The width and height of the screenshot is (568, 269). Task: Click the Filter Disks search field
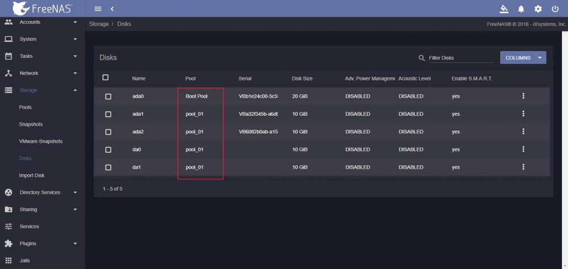pyautogui.click(x=460, y=58)
